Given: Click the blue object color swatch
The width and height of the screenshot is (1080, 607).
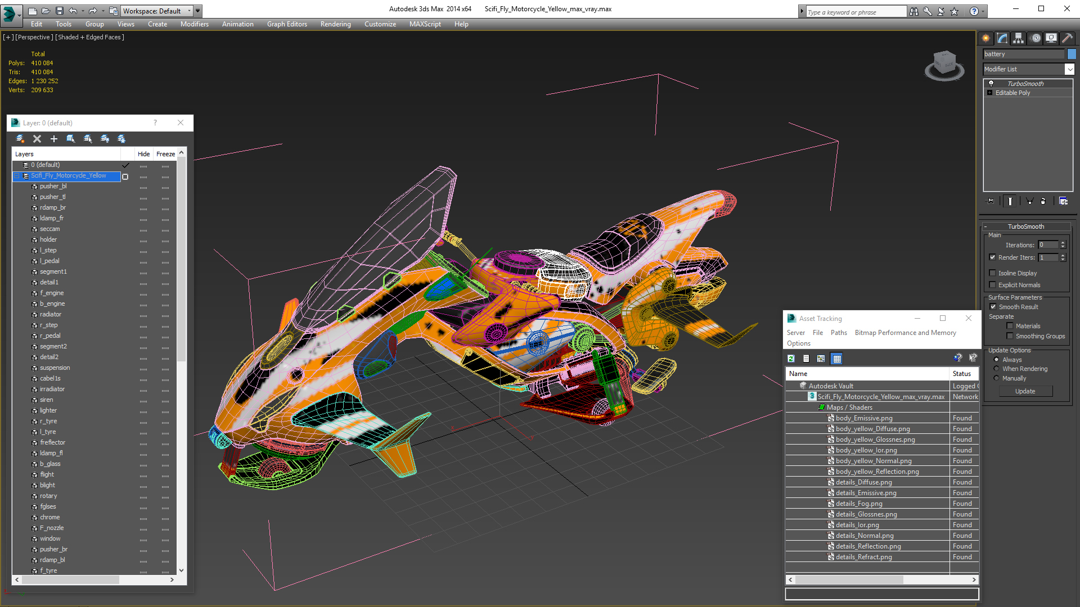Looking at the screenshot, I should coord(1072,54).
